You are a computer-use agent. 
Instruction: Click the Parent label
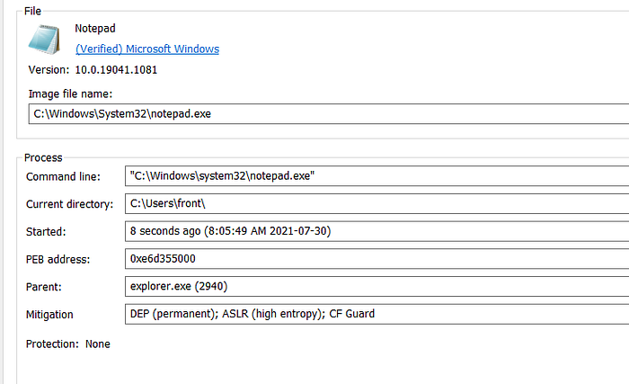[x=44, y=287]
